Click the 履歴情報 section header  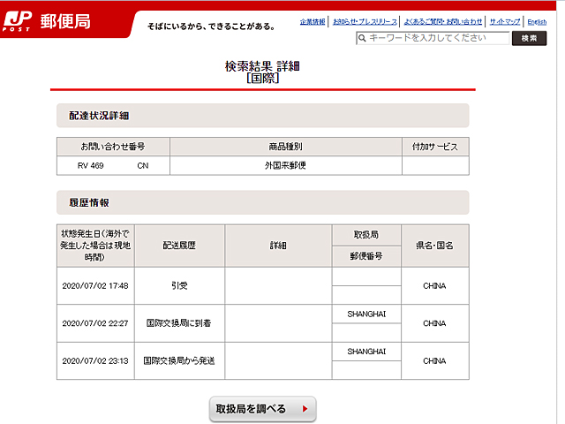pos(89,202)
